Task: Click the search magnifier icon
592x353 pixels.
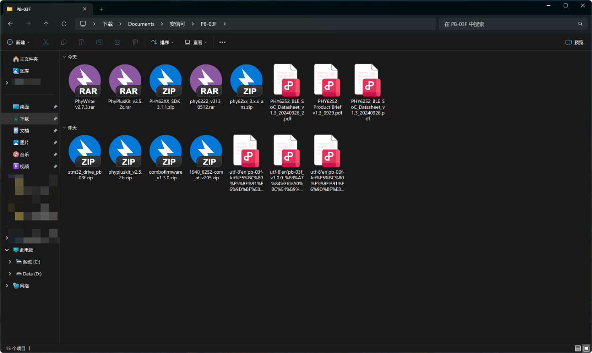Action: click(580, 24)
